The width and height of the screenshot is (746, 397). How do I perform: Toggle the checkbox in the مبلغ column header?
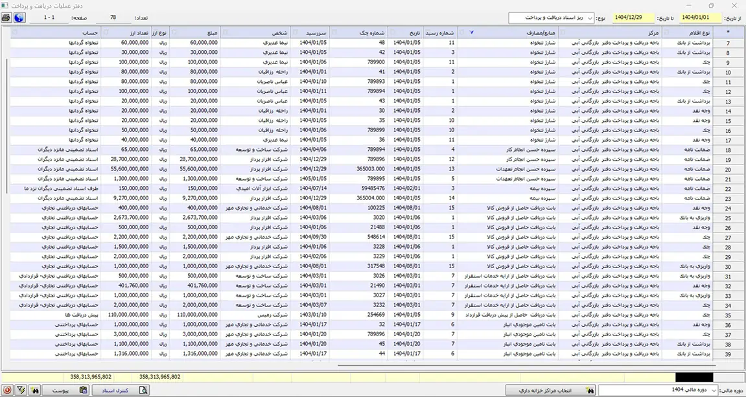pos(175,32)
